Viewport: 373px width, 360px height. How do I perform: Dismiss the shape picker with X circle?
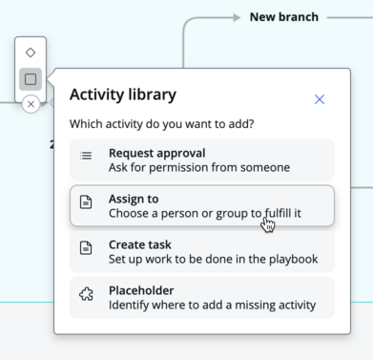(x=31, y=104)
